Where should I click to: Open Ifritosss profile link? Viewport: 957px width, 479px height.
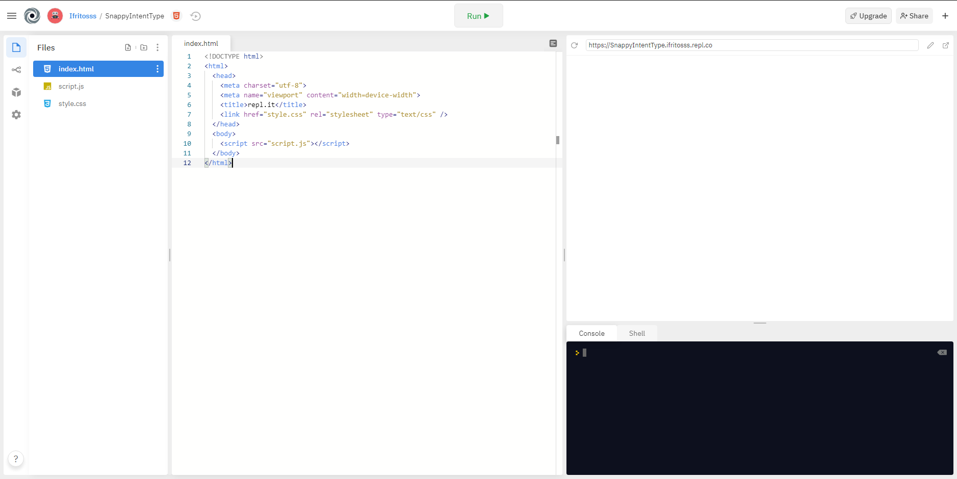coord(83,16)
